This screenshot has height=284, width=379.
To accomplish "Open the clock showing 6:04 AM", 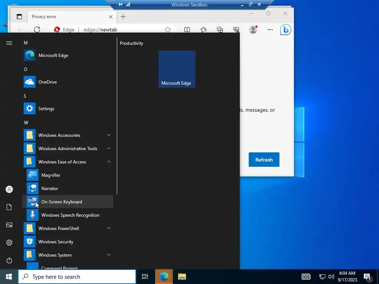I will click(x=347, y=277).
